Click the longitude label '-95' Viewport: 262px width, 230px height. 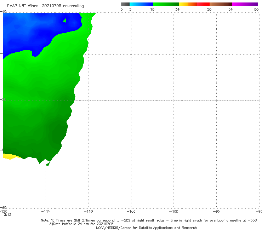pyautogui.click(x=216, y=212)
